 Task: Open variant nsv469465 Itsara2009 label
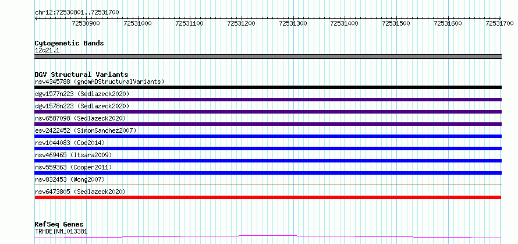(x=73, y=155)
